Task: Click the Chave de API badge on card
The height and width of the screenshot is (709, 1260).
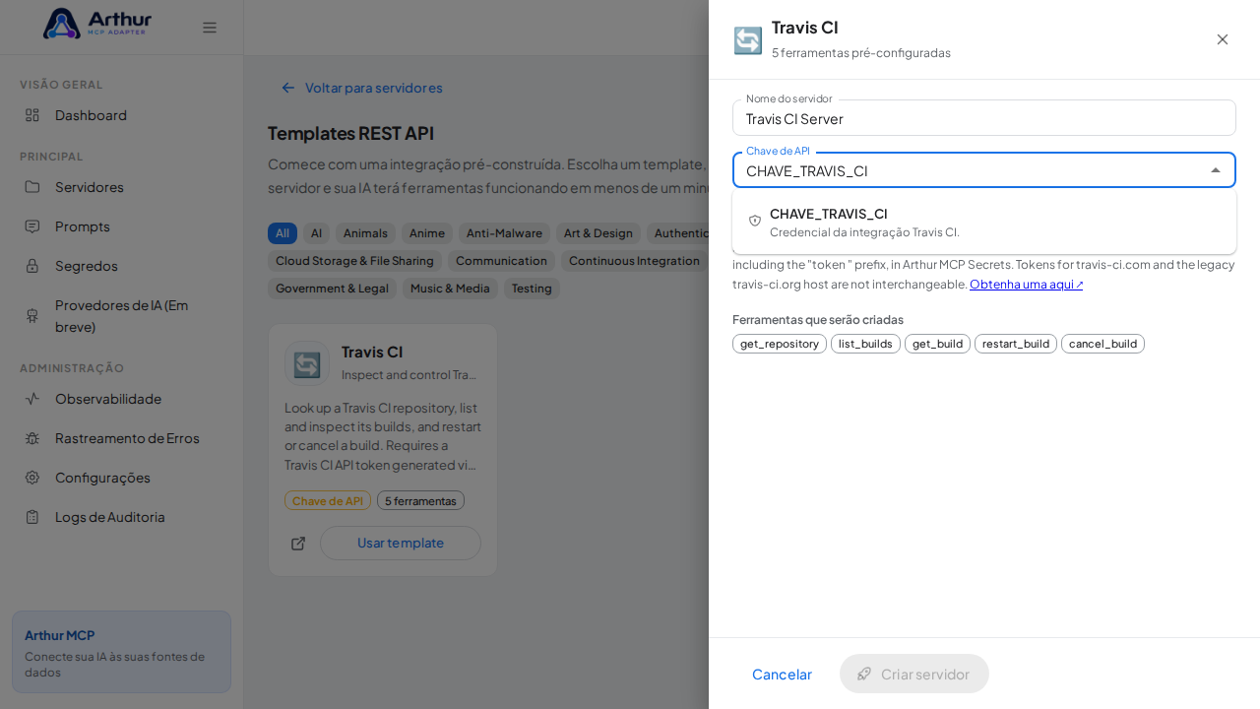Action: click(x=328, y=500)
